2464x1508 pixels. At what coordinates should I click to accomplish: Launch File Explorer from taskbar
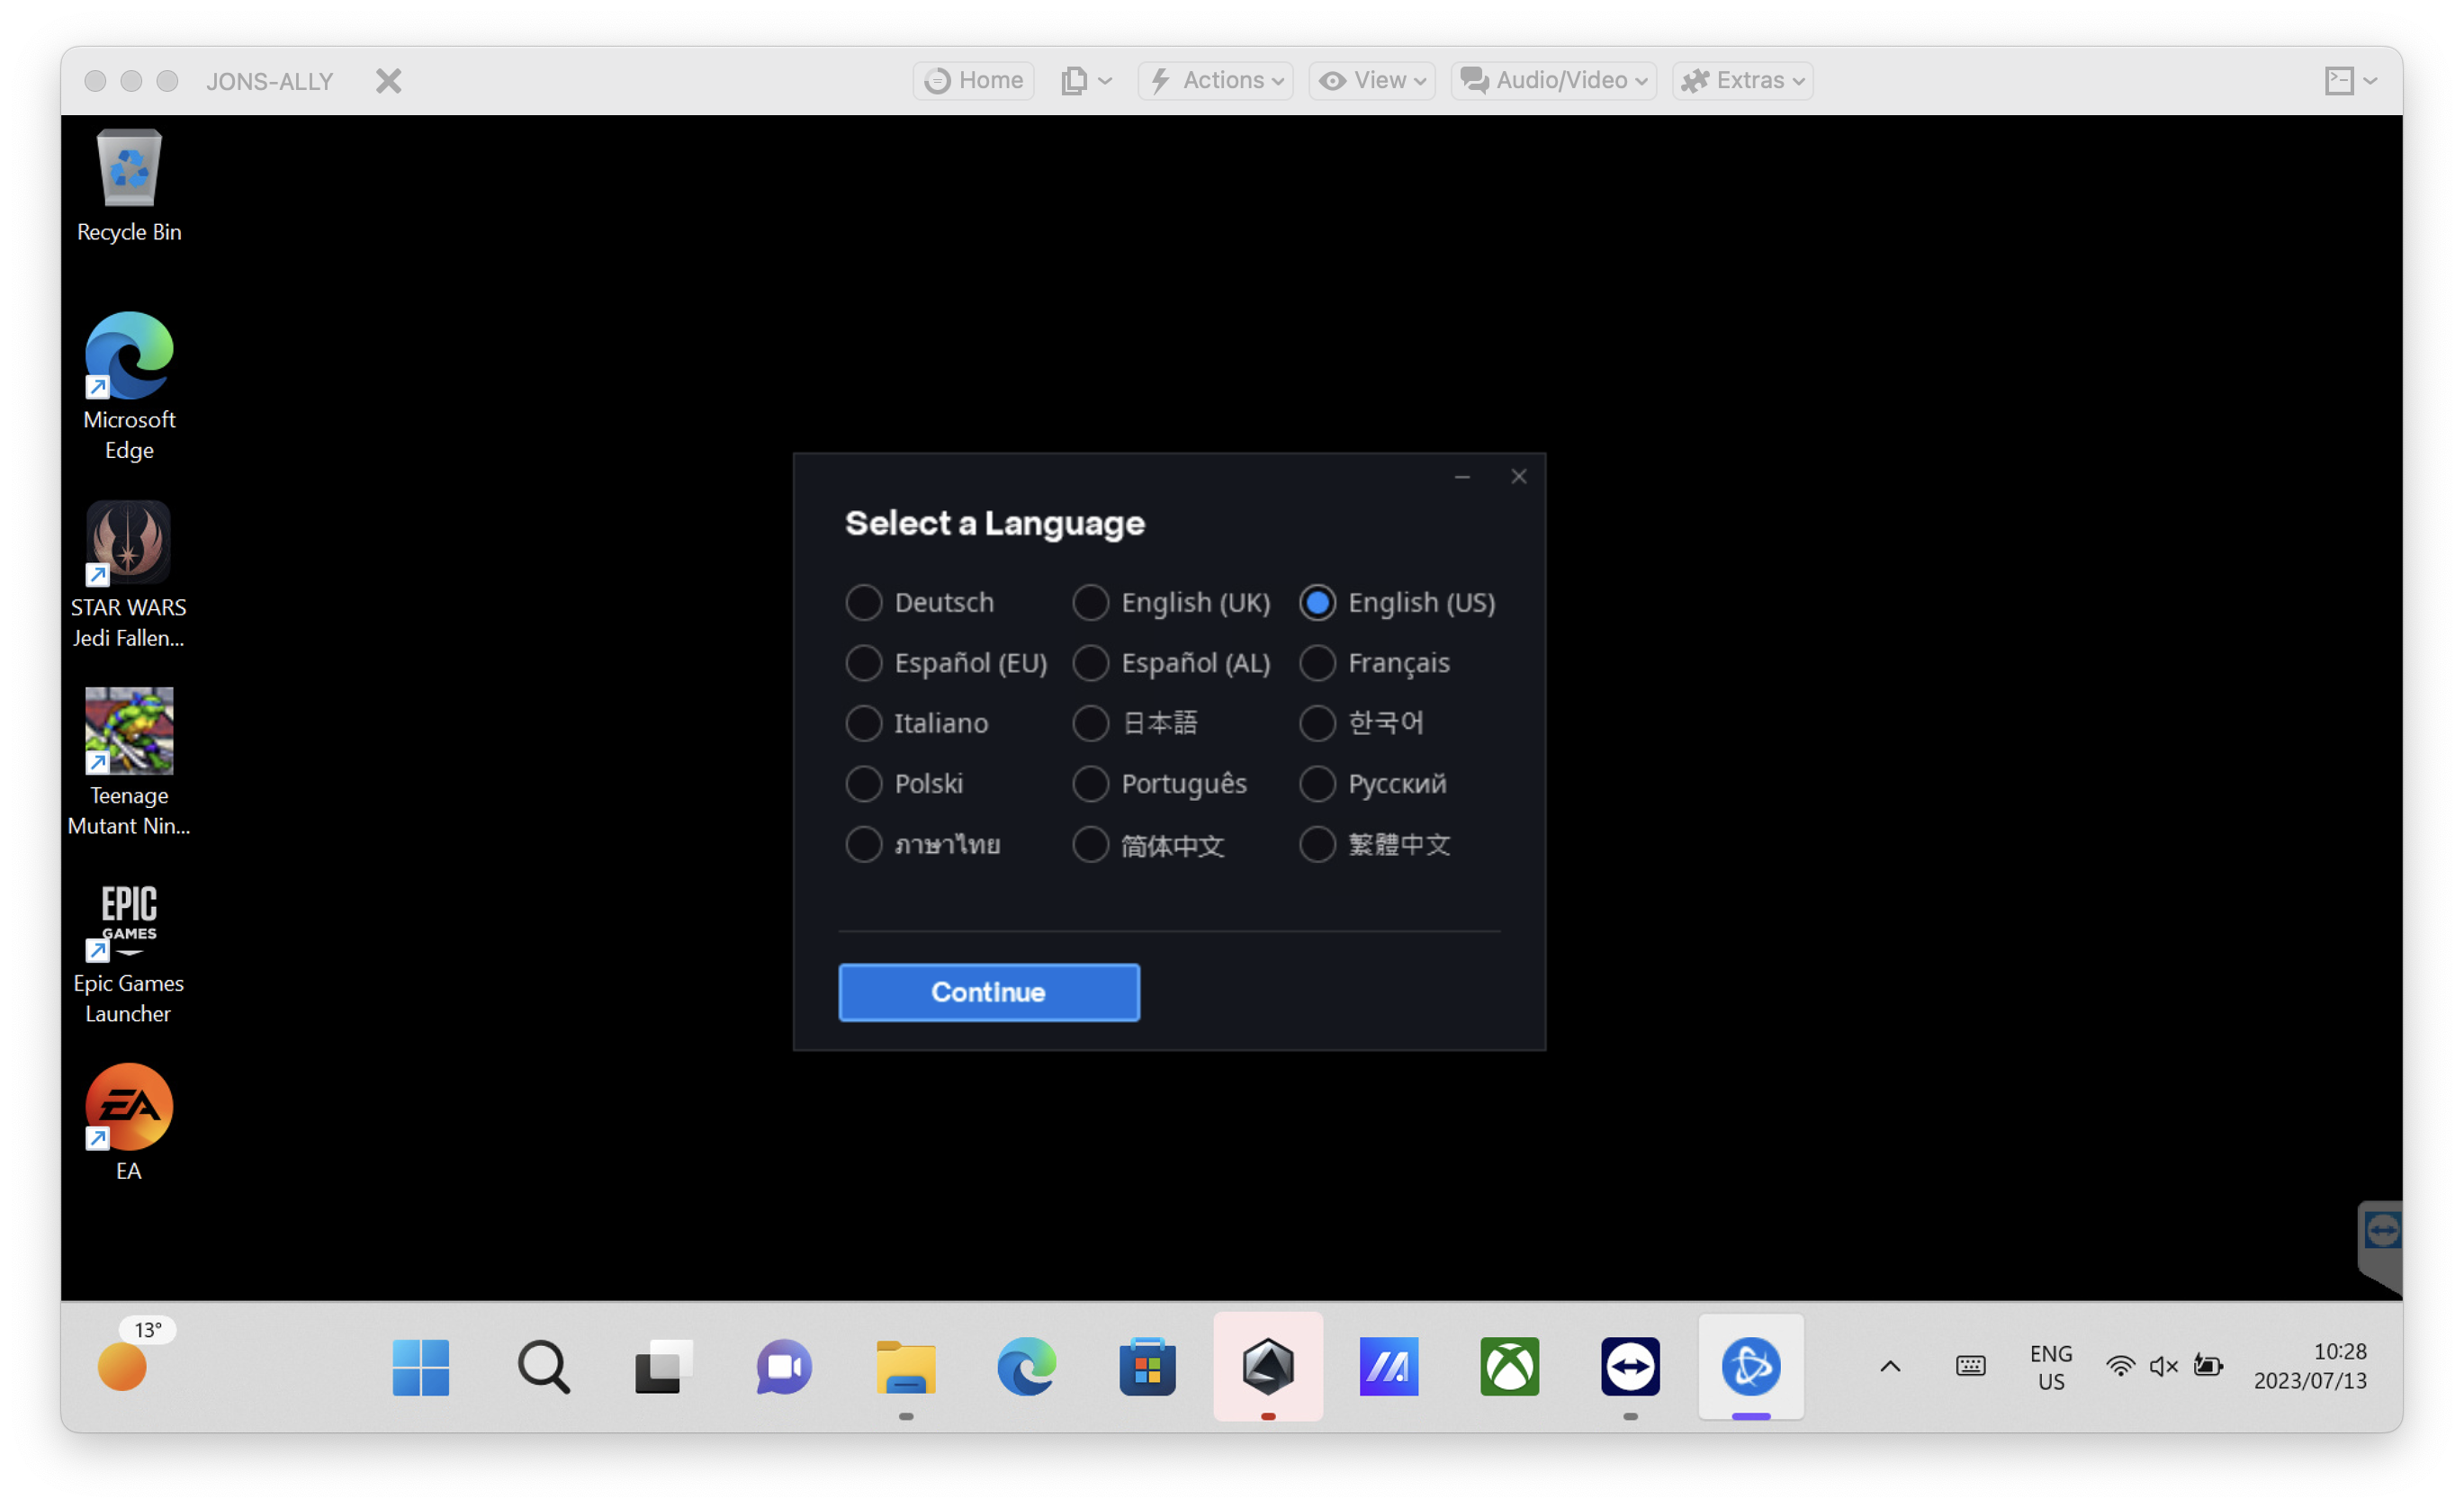905,1366
